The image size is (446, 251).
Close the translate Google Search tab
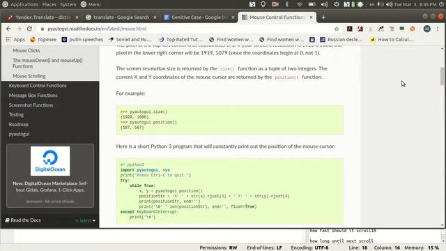point(155,17)
